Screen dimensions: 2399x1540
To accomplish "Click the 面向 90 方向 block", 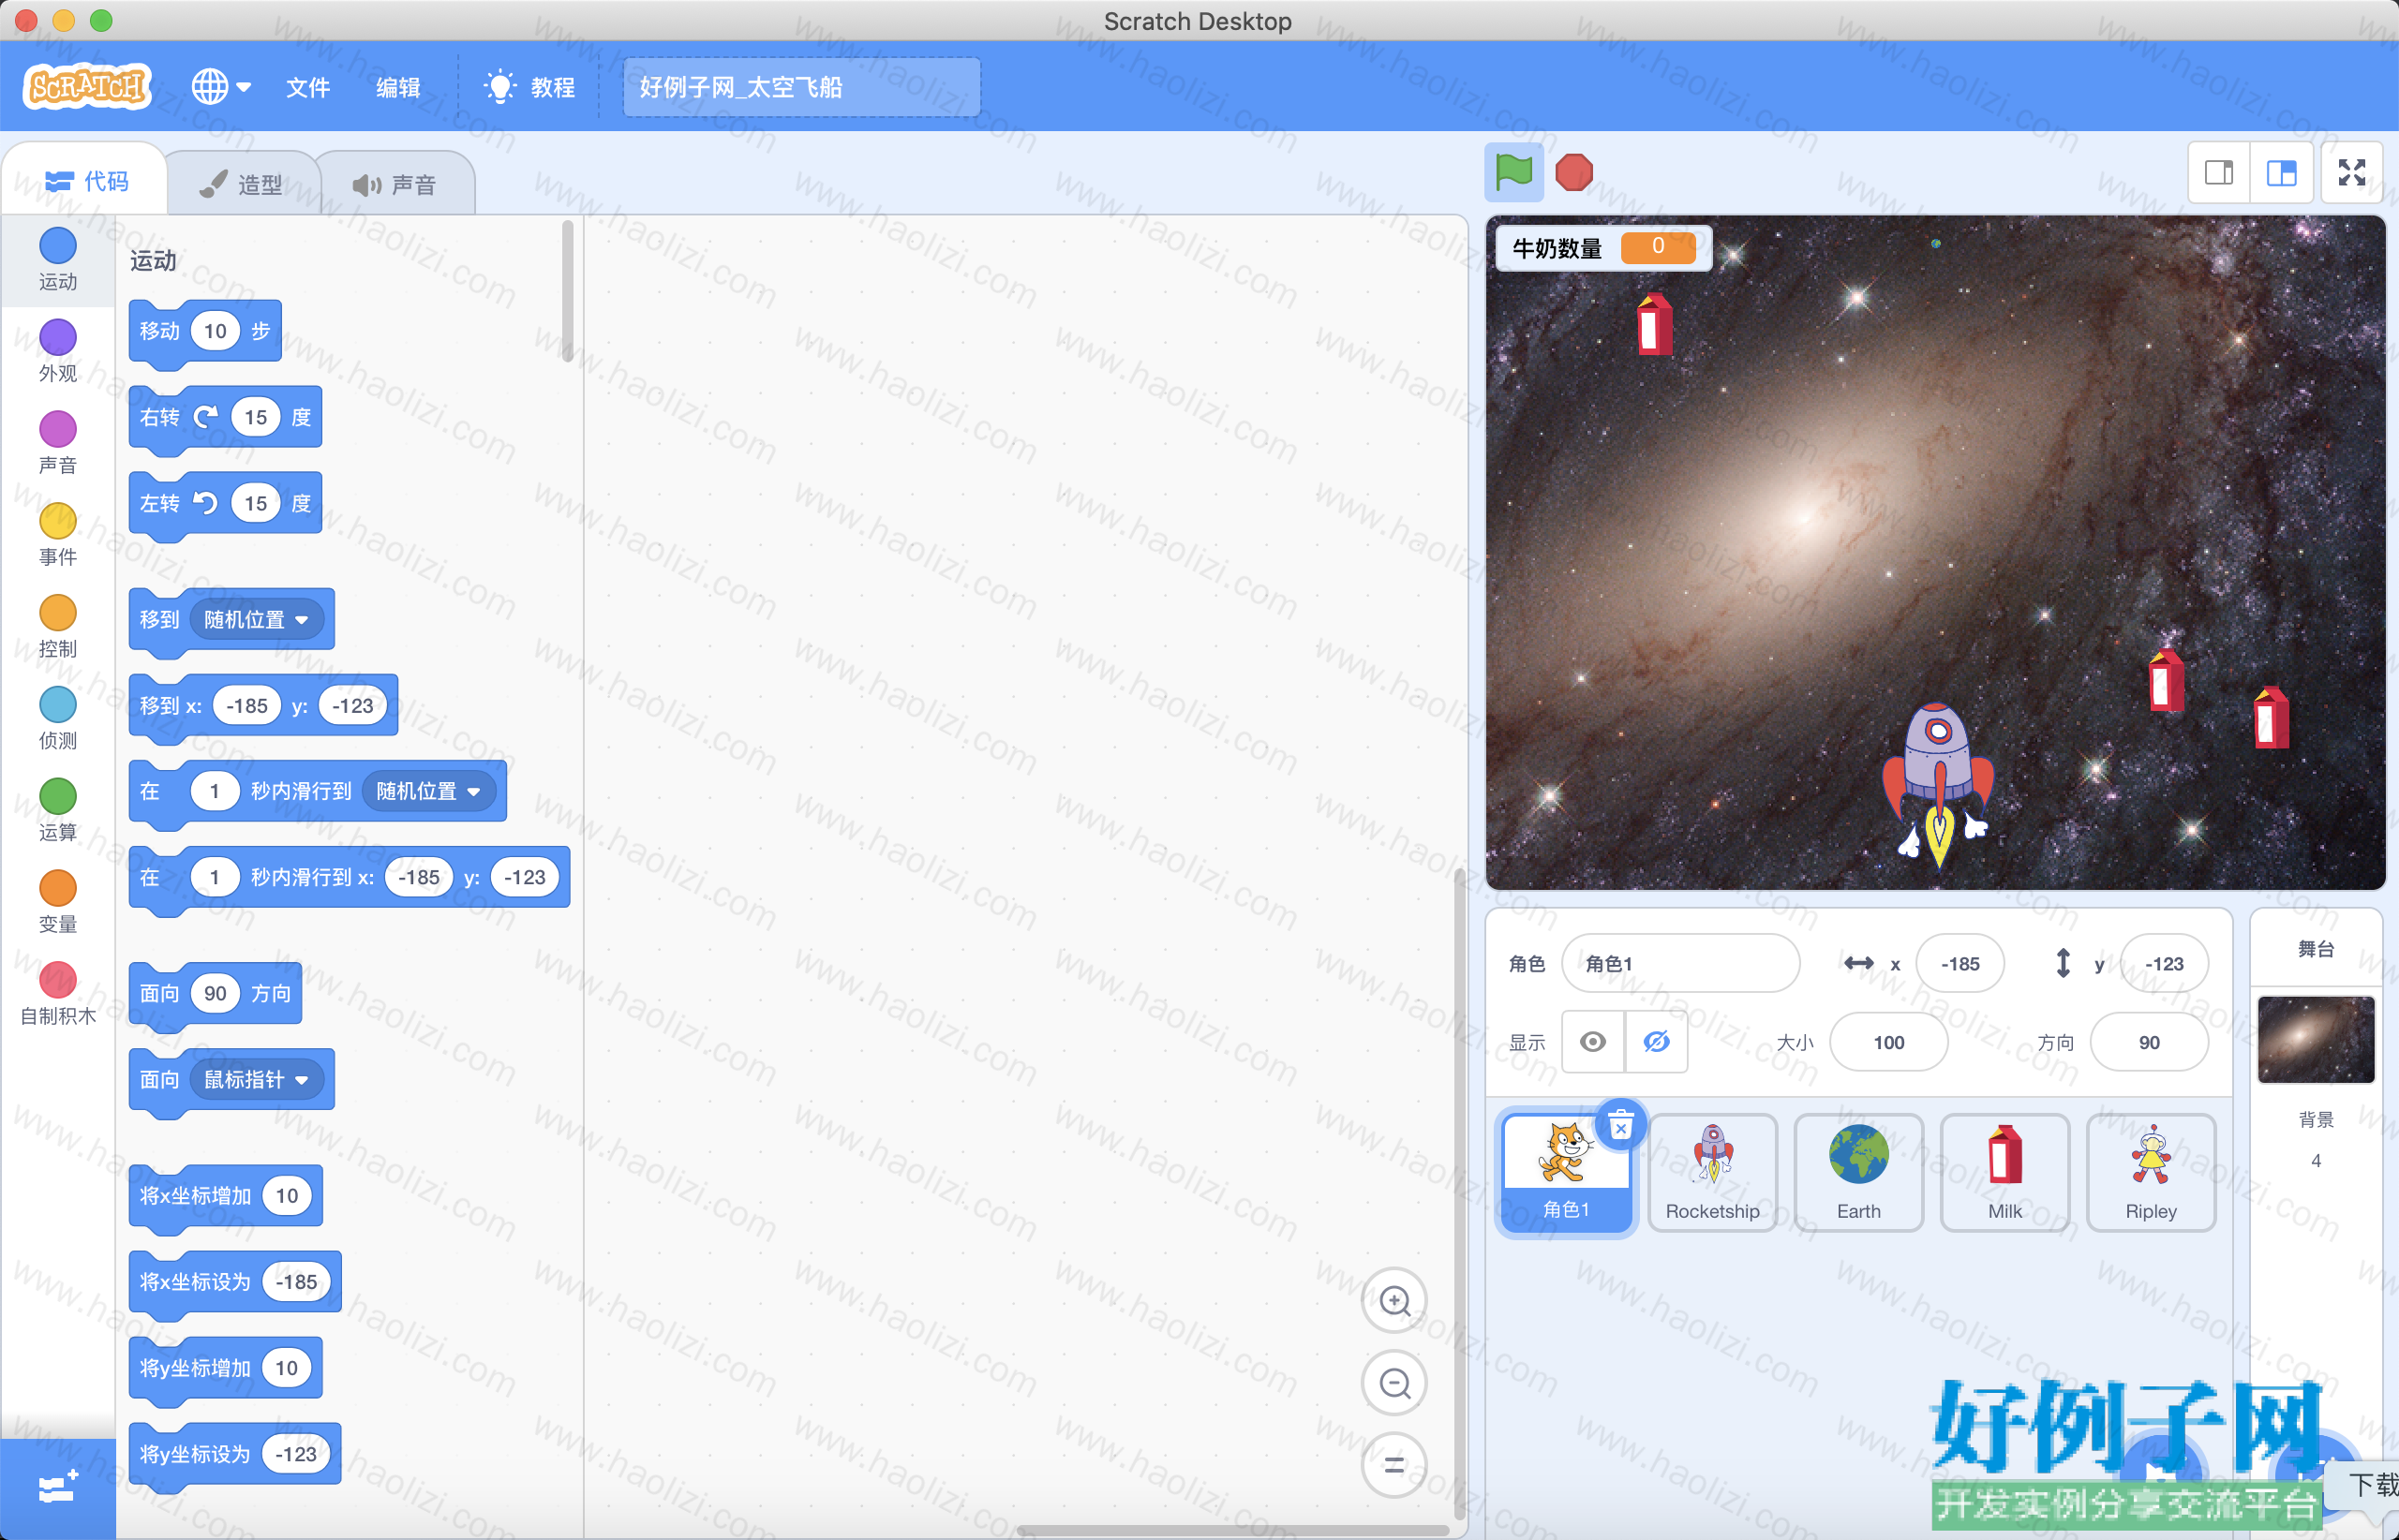I will click(x=216, y=994).
